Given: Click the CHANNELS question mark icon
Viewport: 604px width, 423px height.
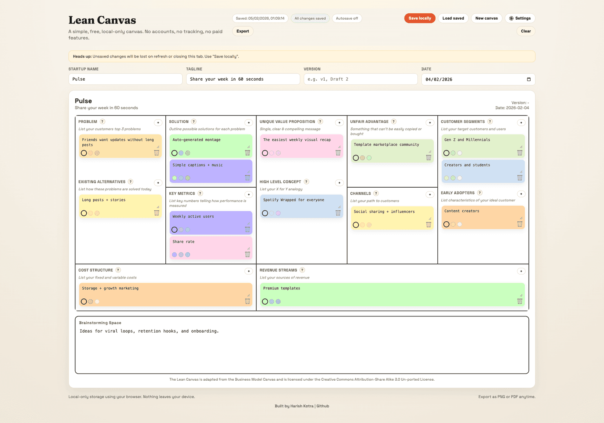Looking at the screenshot, I should point(376,193).
